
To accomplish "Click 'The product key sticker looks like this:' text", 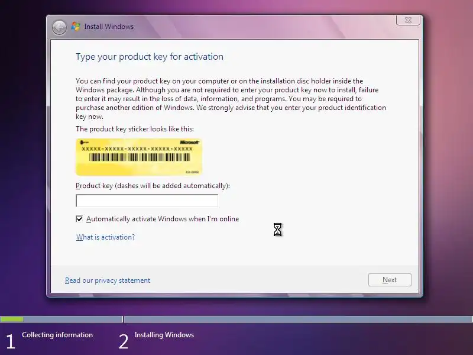I will [x=135, y=129].
